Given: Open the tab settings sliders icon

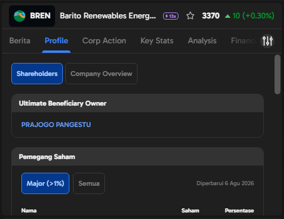Looking at the screenshot, I should tap(267, 41).
